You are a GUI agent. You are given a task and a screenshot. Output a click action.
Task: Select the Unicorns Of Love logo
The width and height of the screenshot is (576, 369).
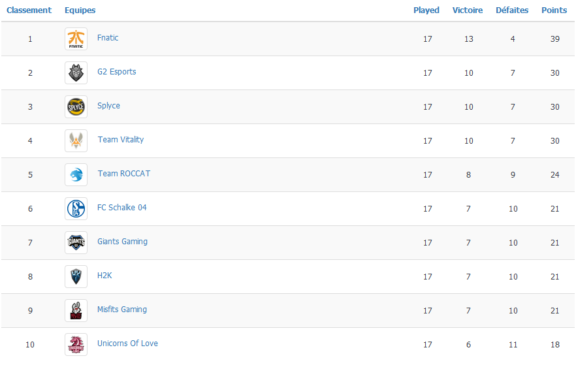[76, 344]
